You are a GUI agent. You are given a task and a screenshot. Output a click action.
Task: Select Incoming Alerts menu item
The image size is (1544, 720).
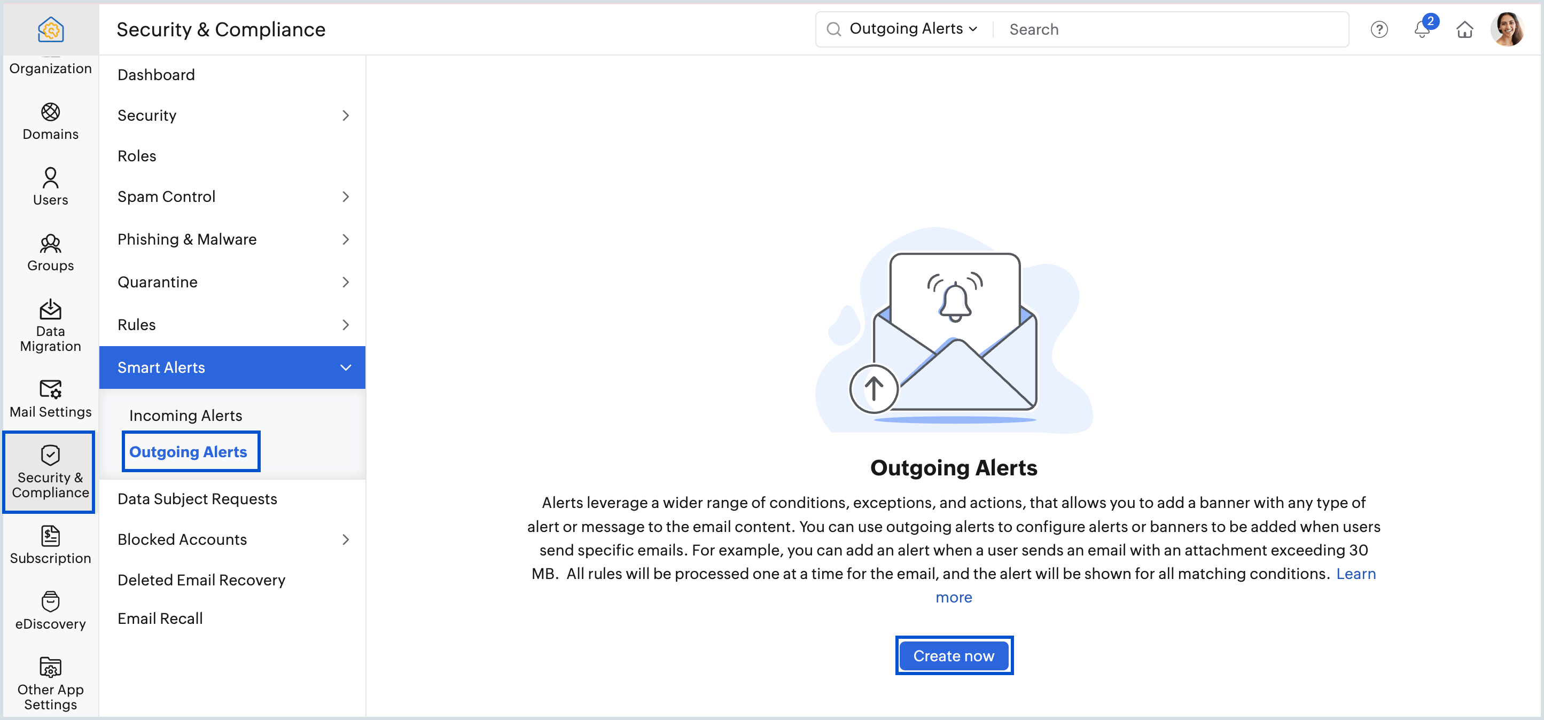[x=186, y=415]
